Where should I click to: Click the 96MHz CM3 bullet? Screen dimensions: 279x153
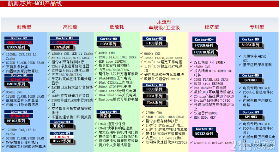coord(152,54)
